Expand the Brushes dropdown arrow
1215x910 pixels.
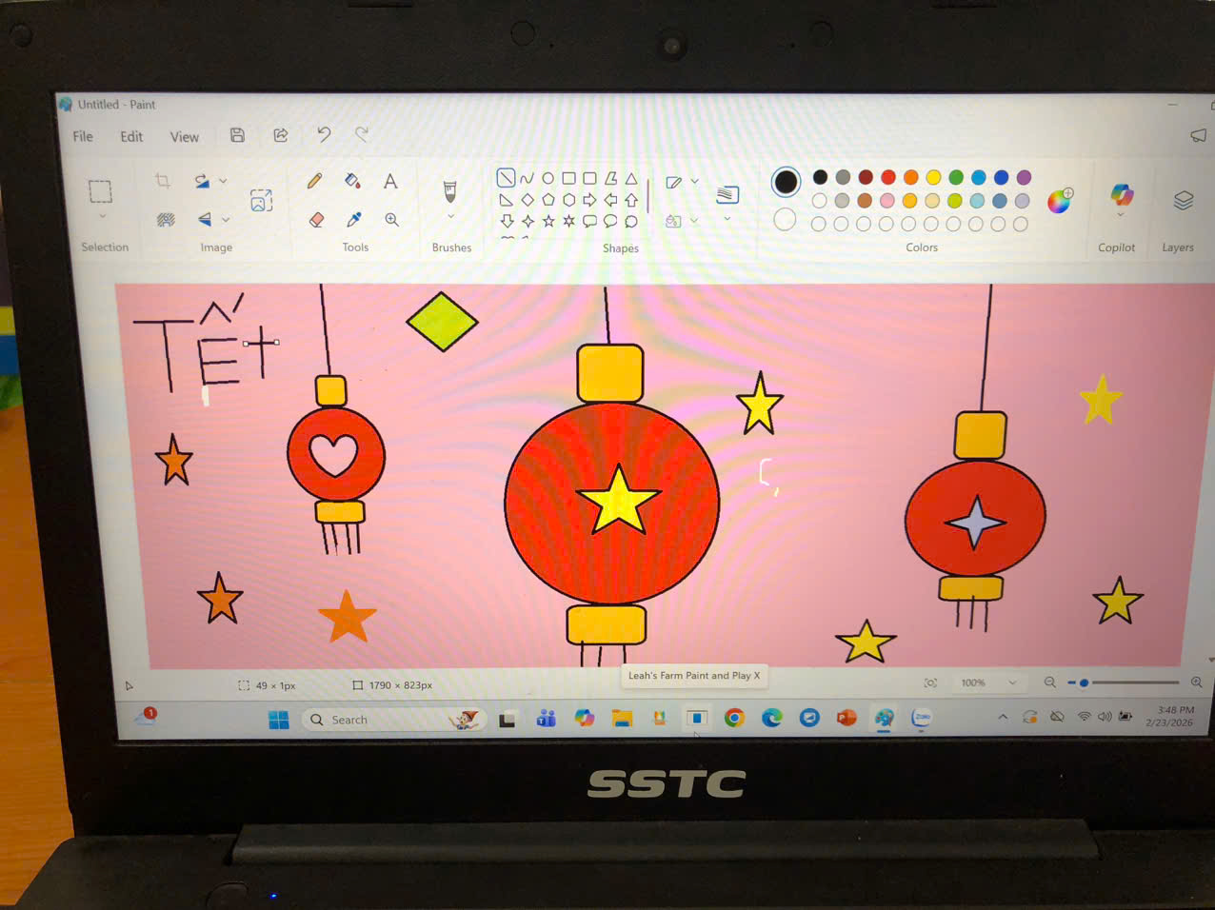pos(450,217)
